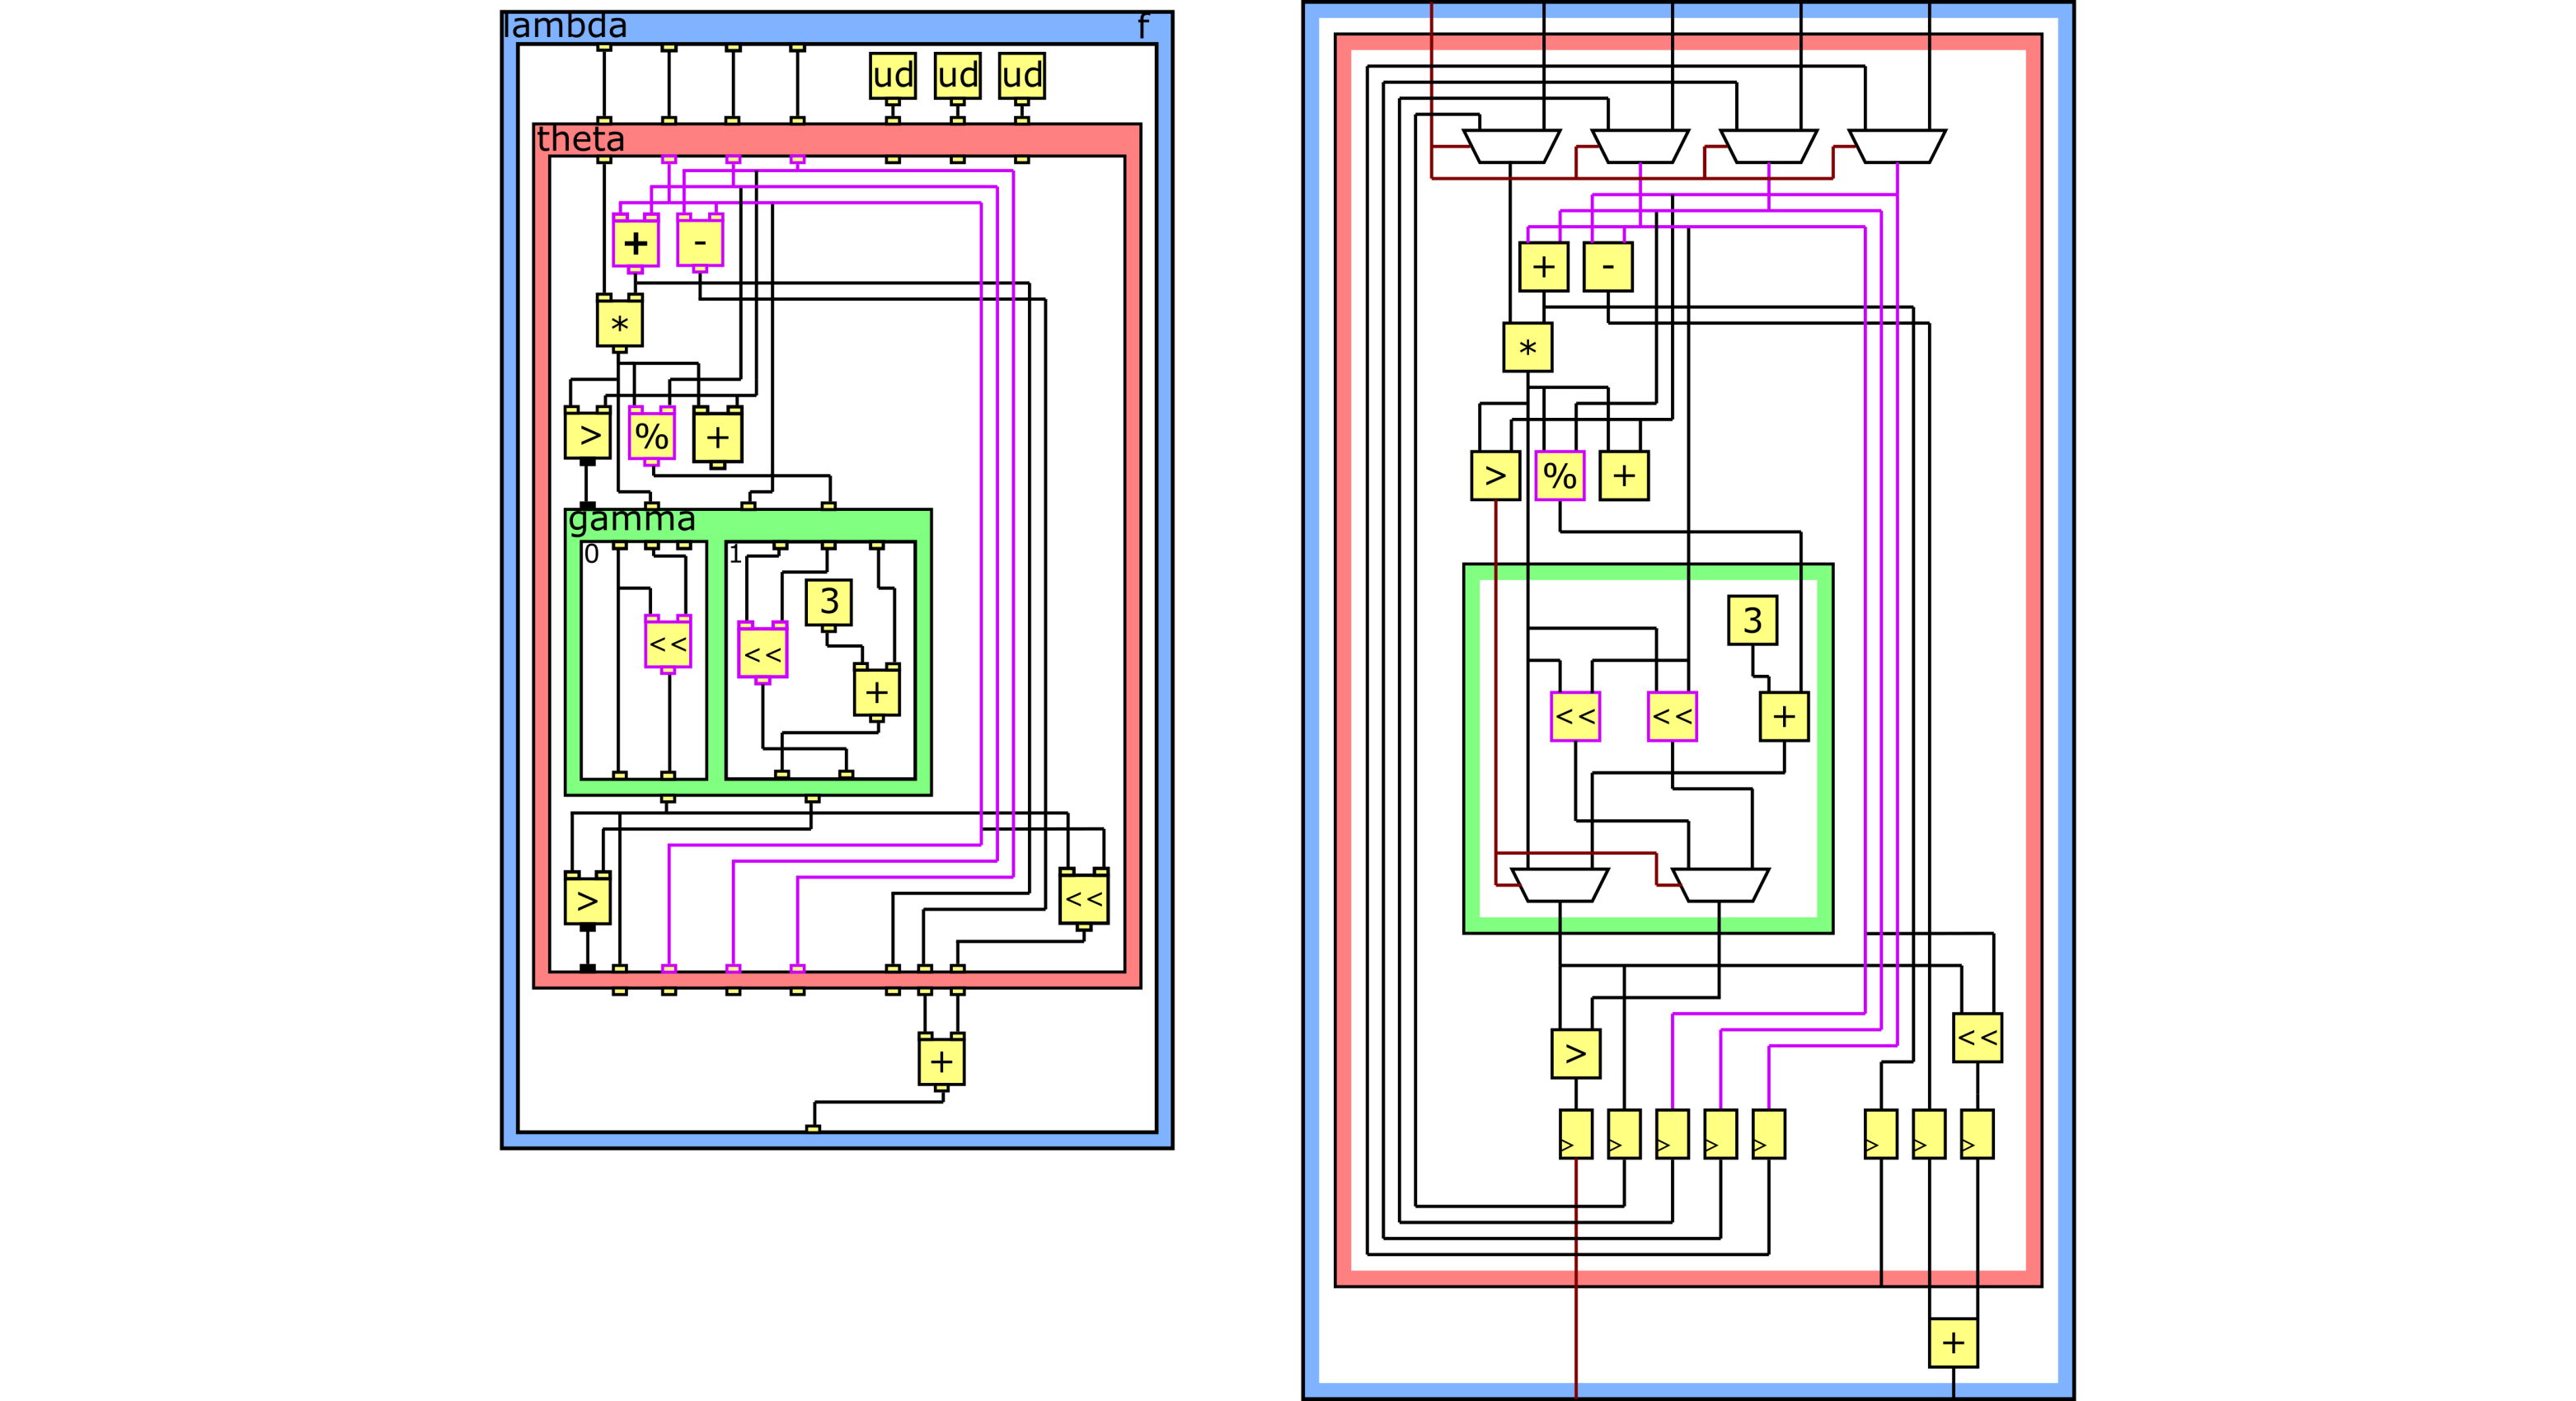Click the '-' node in the left diagram
Screen dimensions: 2576x1401
699,242
